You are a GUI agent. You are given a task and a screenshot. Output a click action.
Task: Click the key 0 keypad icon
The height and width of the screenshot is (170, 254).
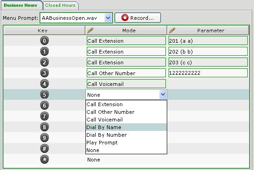click(45, 40)
